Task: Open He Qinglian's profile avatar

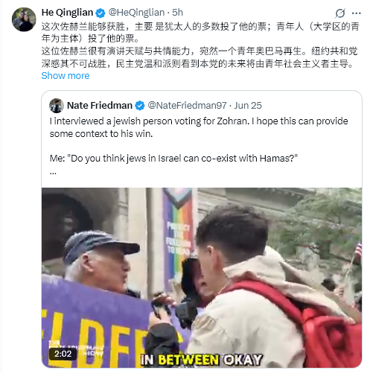Action: [24, 19]
